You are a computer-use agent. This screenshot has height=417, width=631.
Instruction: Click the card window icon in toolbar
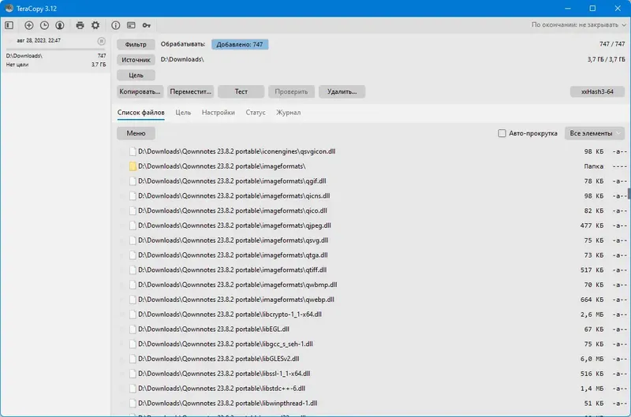tap(131, 25)
